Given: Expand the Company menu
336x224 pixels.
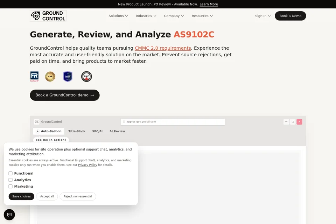Looking at the screenshot, I should [174, 16].
